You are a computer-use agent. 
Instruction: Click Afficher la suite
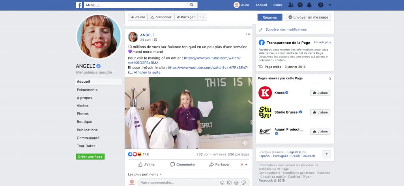click(147, 73)
